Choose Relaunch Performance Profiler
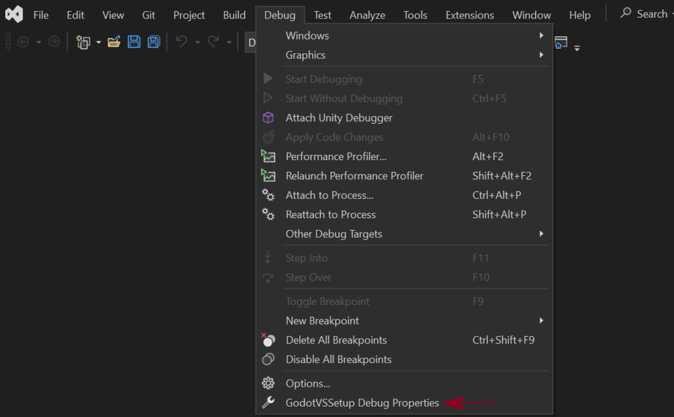Screen dimensions: 674x417 354,176
